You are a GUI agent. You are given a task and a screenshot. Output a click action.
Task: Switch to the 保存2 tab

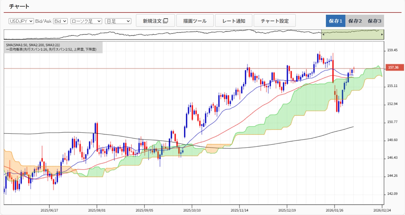click(x=355, y=21)
